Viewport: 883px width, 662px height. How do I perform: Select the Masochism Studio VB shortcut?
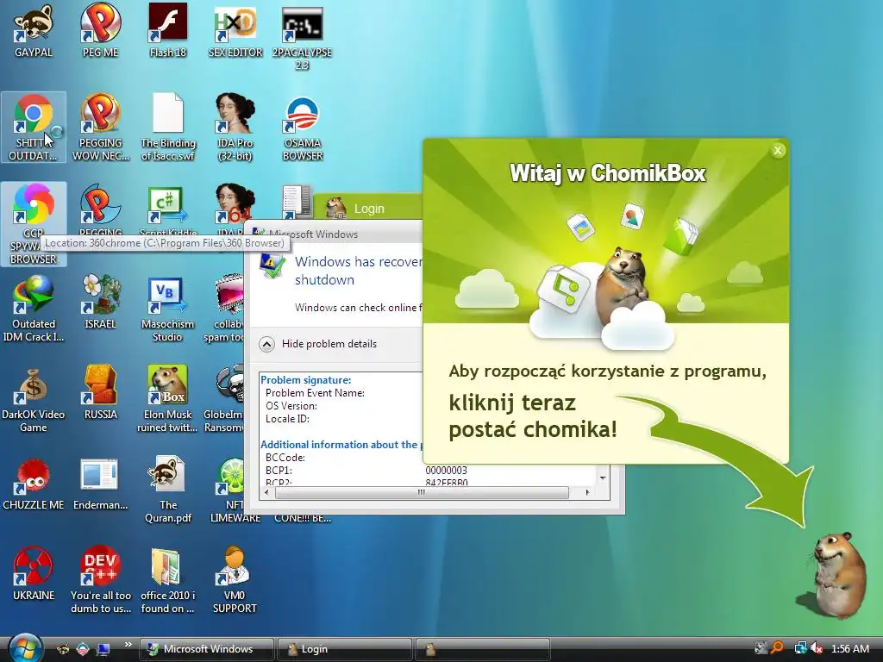(x=168, y=309)
